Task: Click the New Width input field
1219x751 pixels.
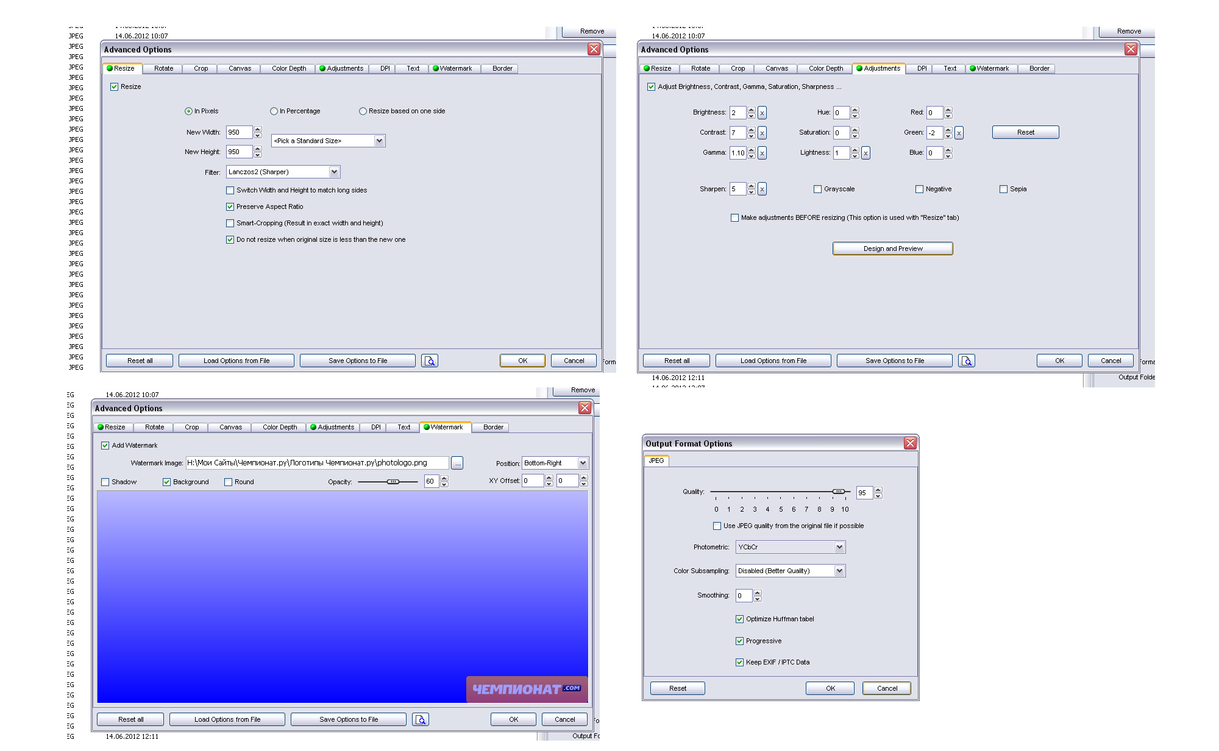Action: (x=239, y=132)
